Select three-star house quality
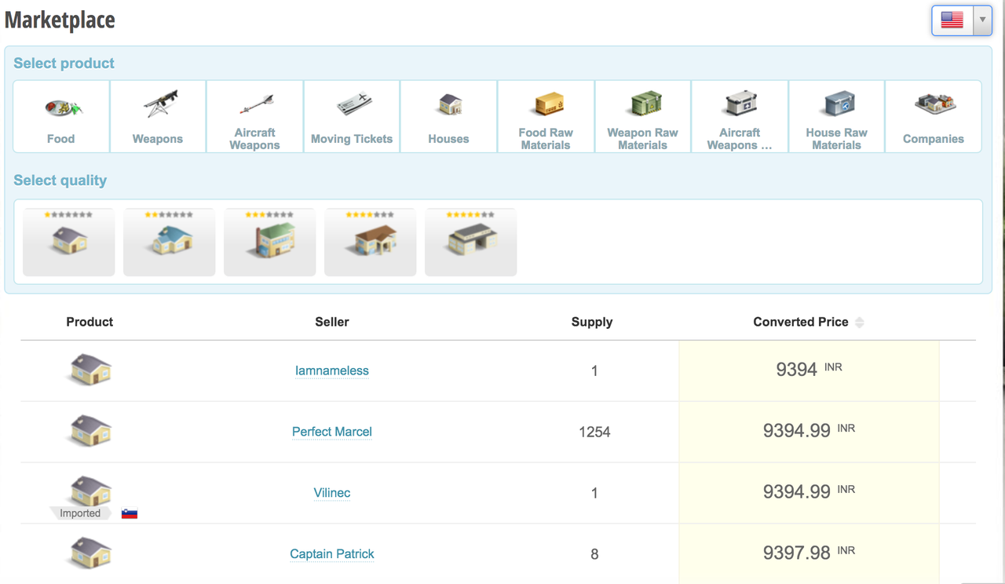The height and width of the screenshot is (584, 1005). (270, 242)
